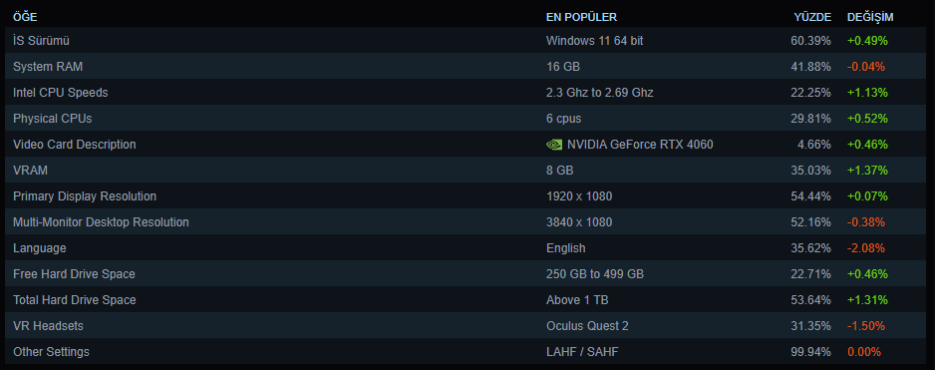Expand the System RAM row
This screenshot has height=370, width=935.
[467, 66]
